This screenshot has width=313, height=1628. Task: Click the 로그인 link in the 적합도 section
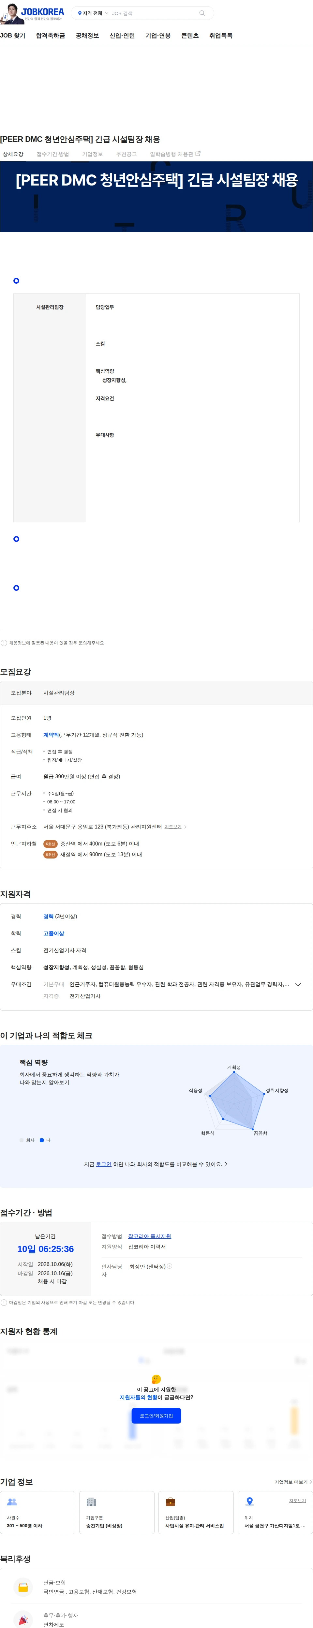104,1164
